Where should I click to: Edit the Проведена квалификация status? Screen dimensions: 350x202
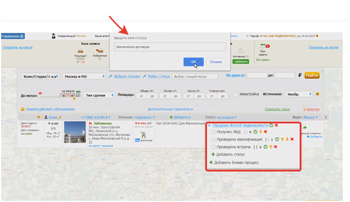click(277, 139)
